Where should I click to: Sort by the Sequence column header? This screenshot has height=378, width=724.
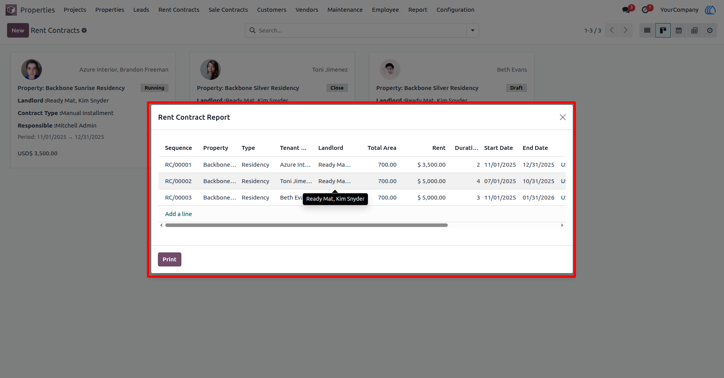coord(178,148)
